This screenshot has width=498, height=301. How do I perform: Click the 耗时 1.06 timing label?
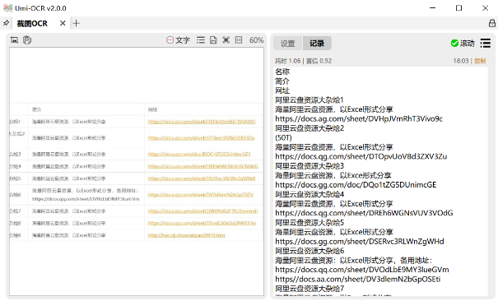coord(288,61)
